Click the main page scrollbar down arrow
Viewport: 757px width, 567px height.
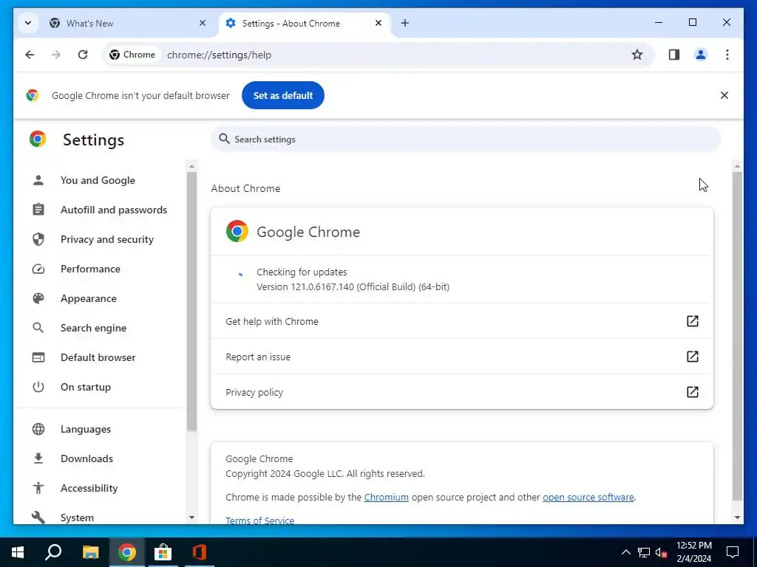[x=737, y=518]
